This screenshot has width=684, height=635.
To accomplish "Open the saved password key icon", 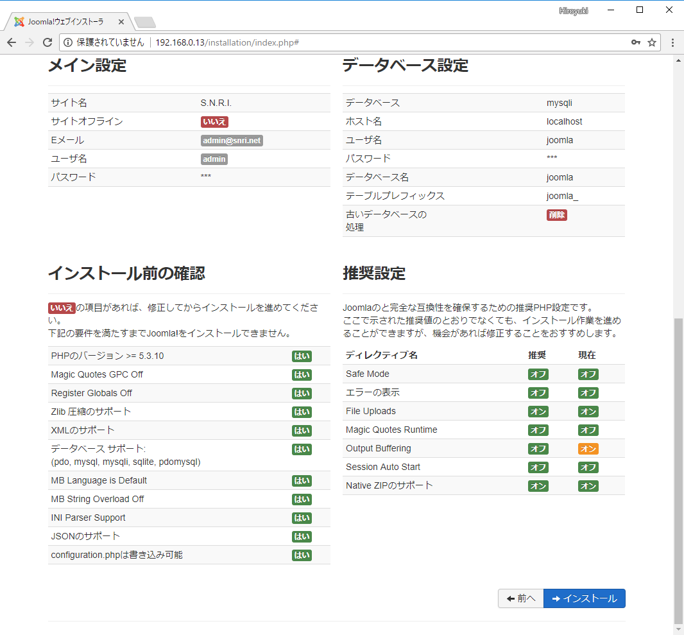I will click(x=636, y=42).
